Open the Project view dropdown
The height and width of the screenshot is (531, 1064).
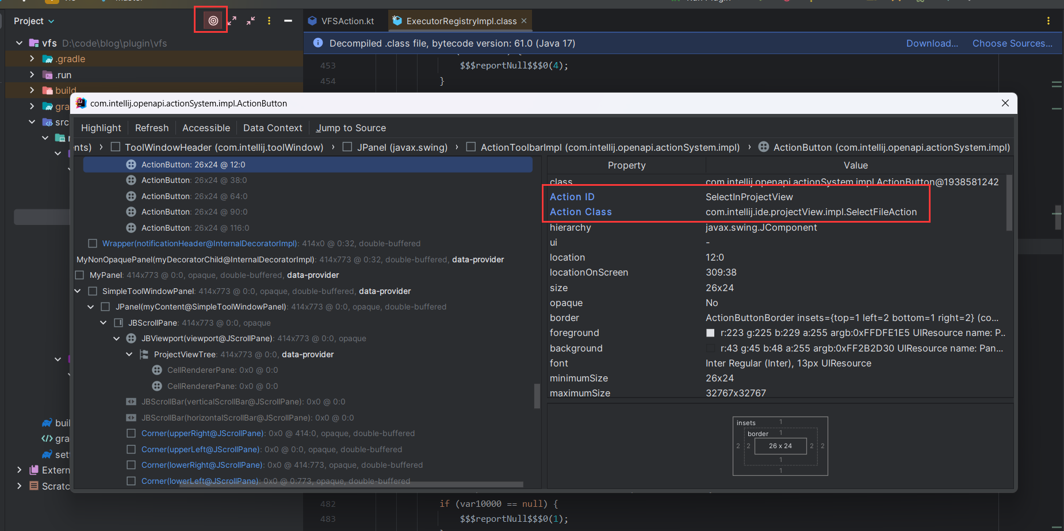[x=34, y=21]
